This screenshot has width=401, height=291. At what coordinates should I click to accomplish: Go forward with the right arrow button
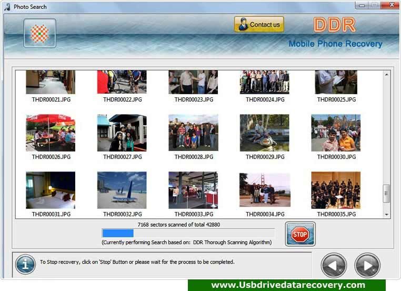click(x=367, y=265)
